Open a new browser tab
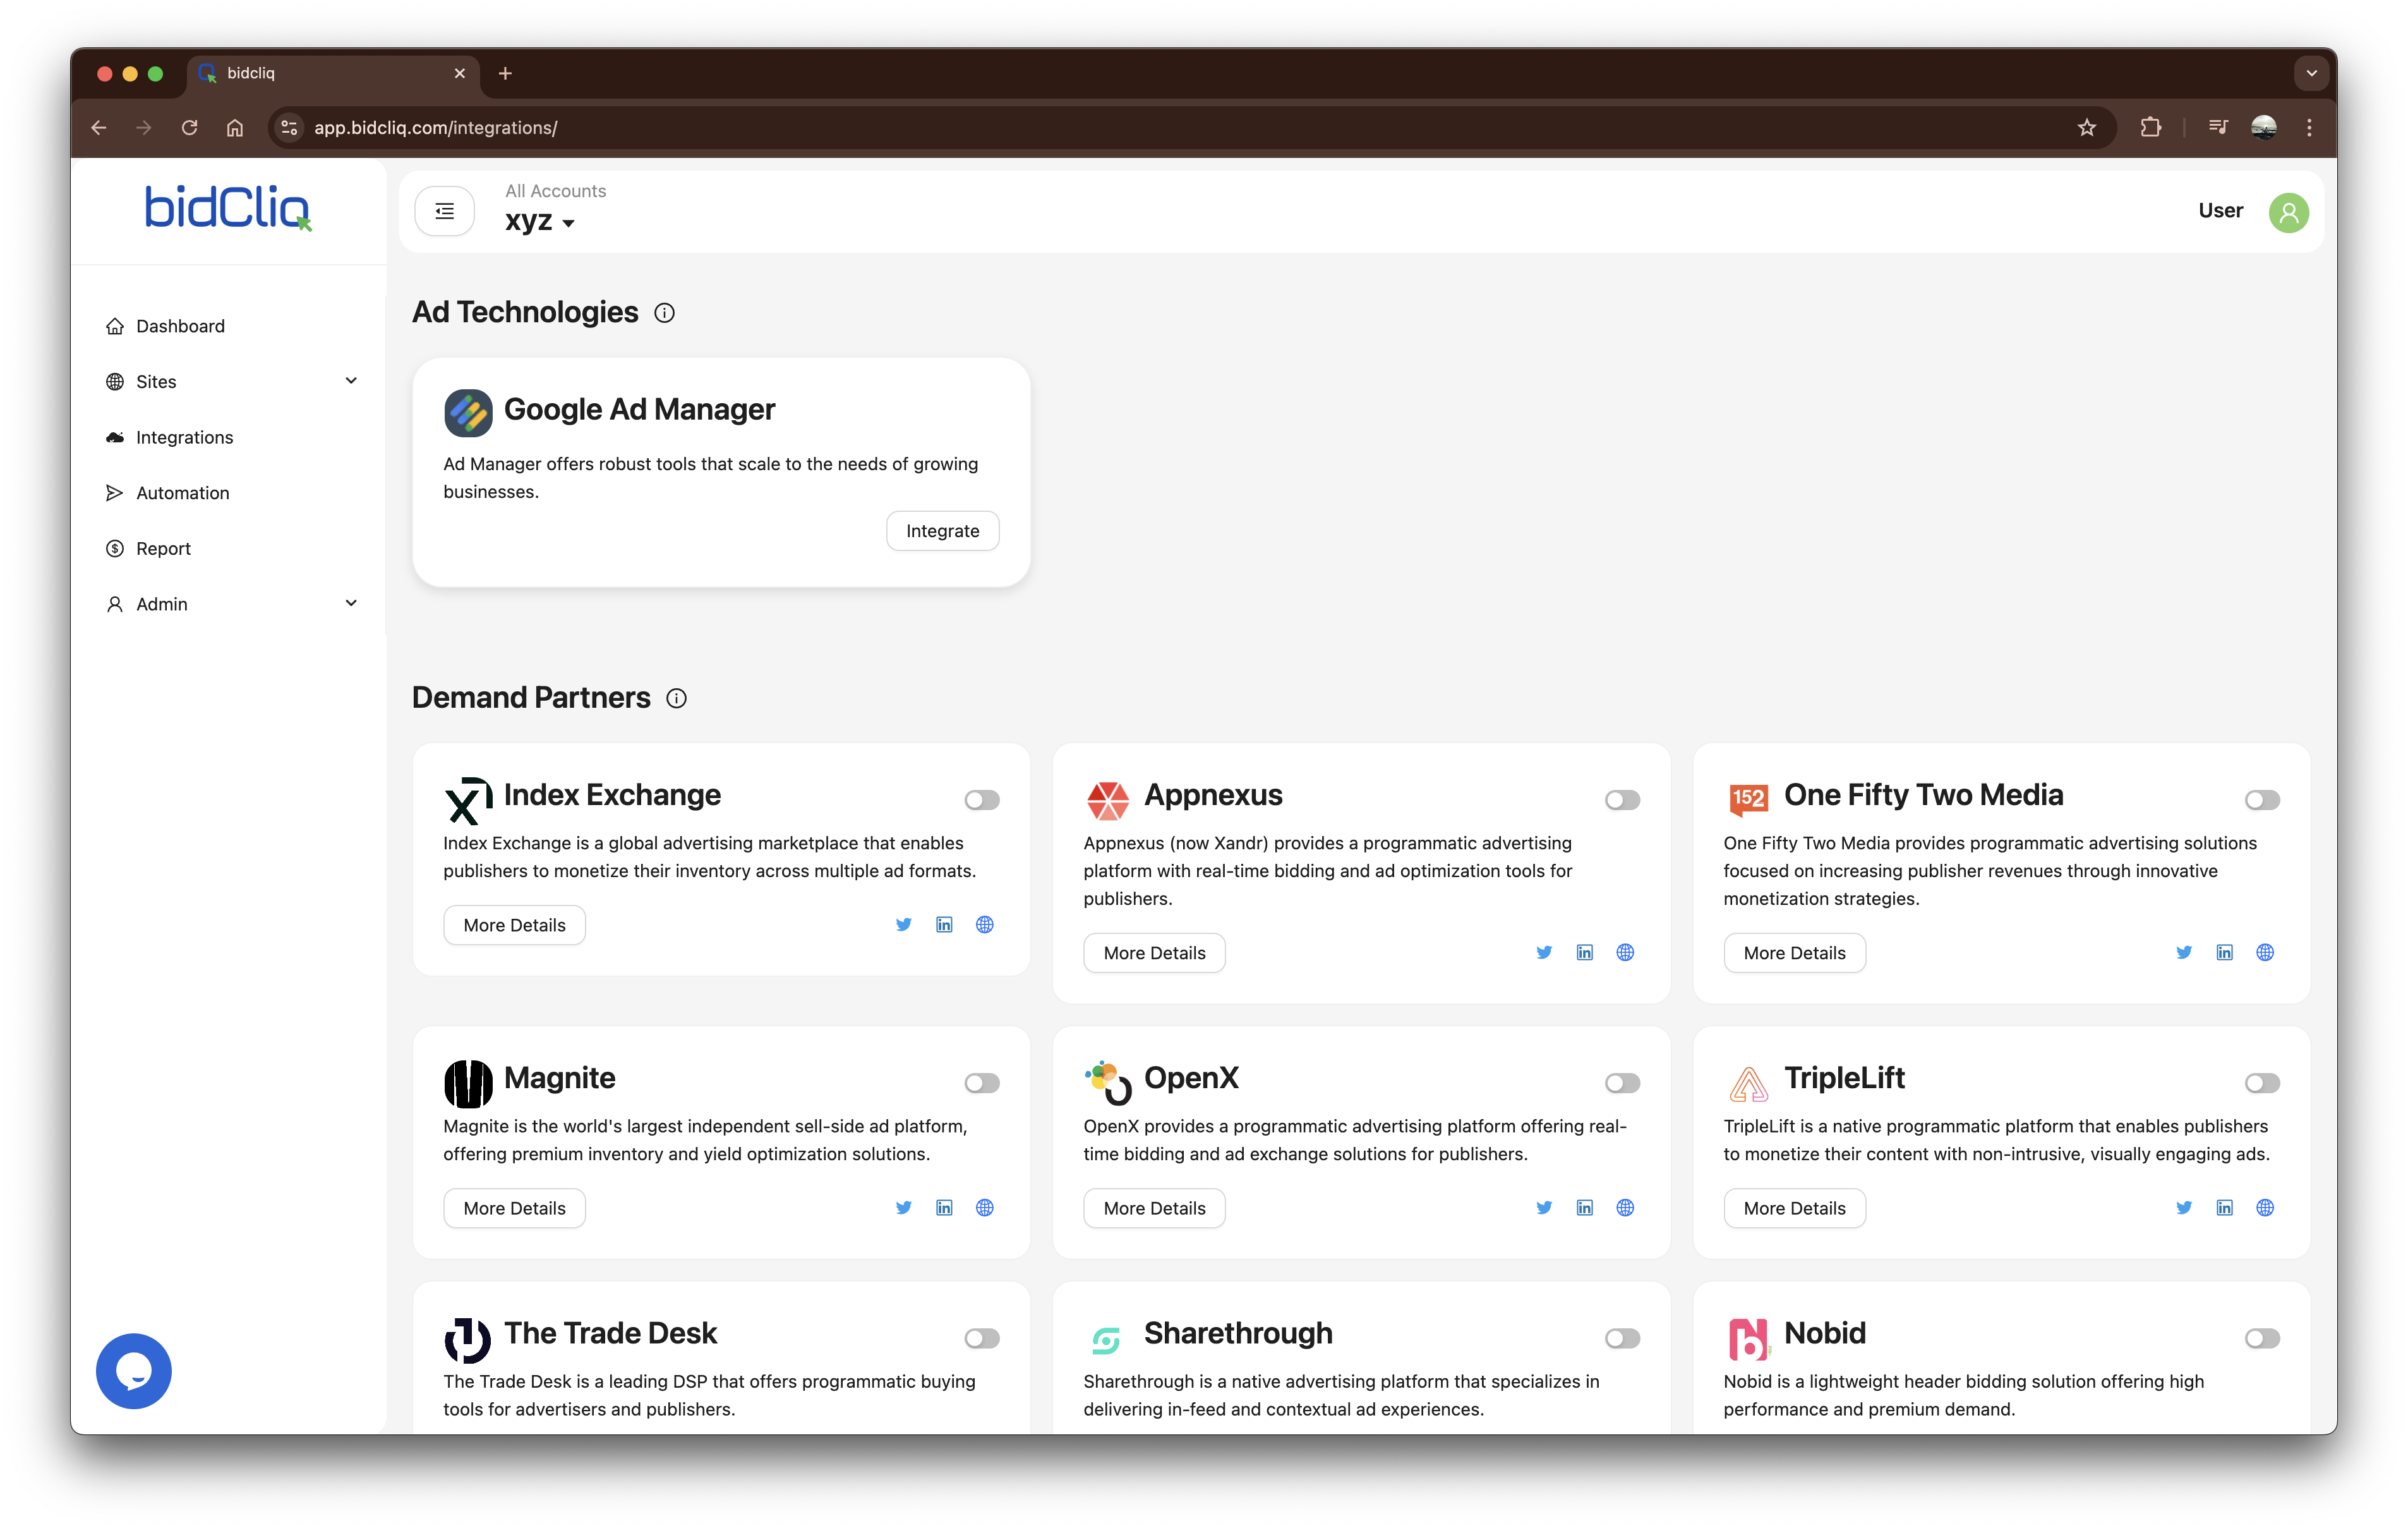Screen dimensions: 2408x1528 point(505,74)
